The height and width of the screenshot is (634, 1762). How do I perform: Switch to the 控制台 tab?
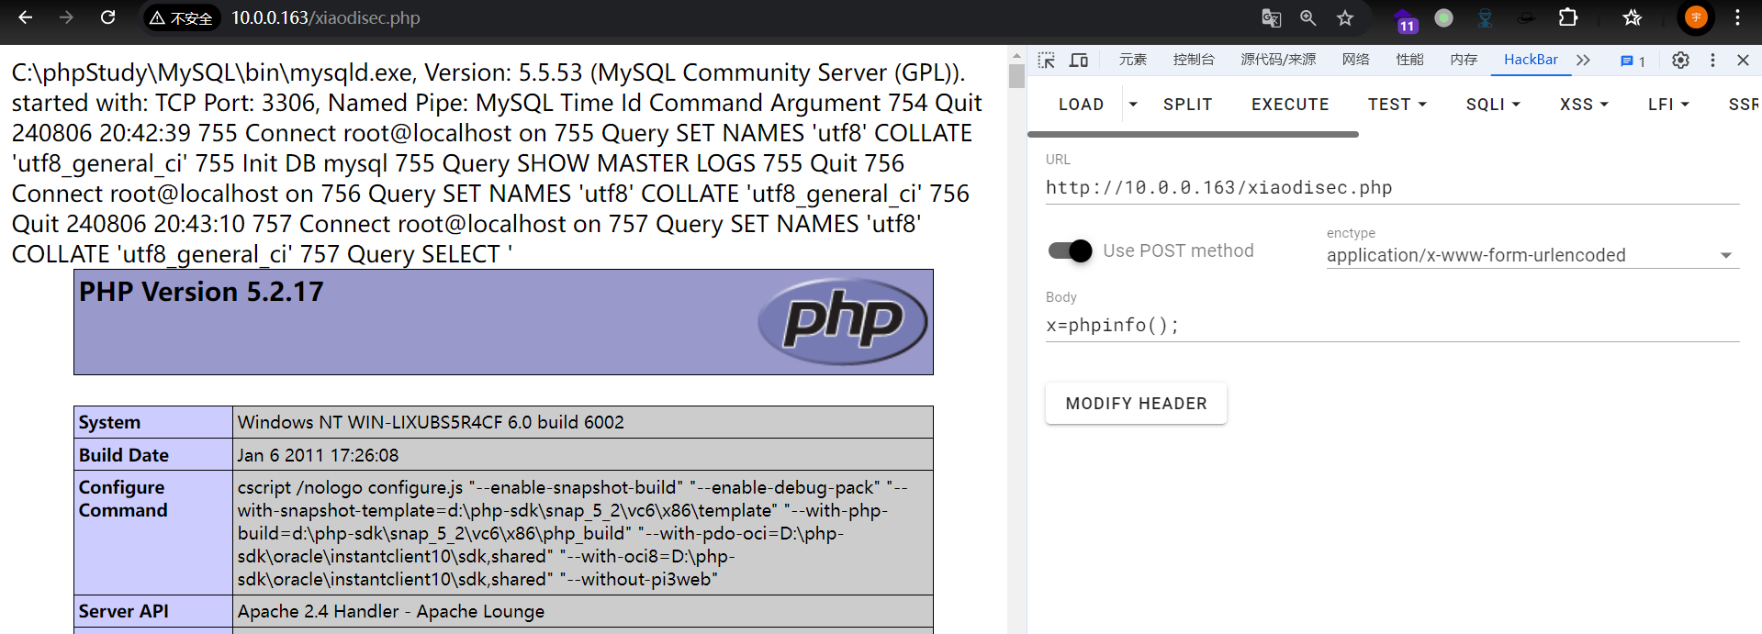(x=1194, y=60)
